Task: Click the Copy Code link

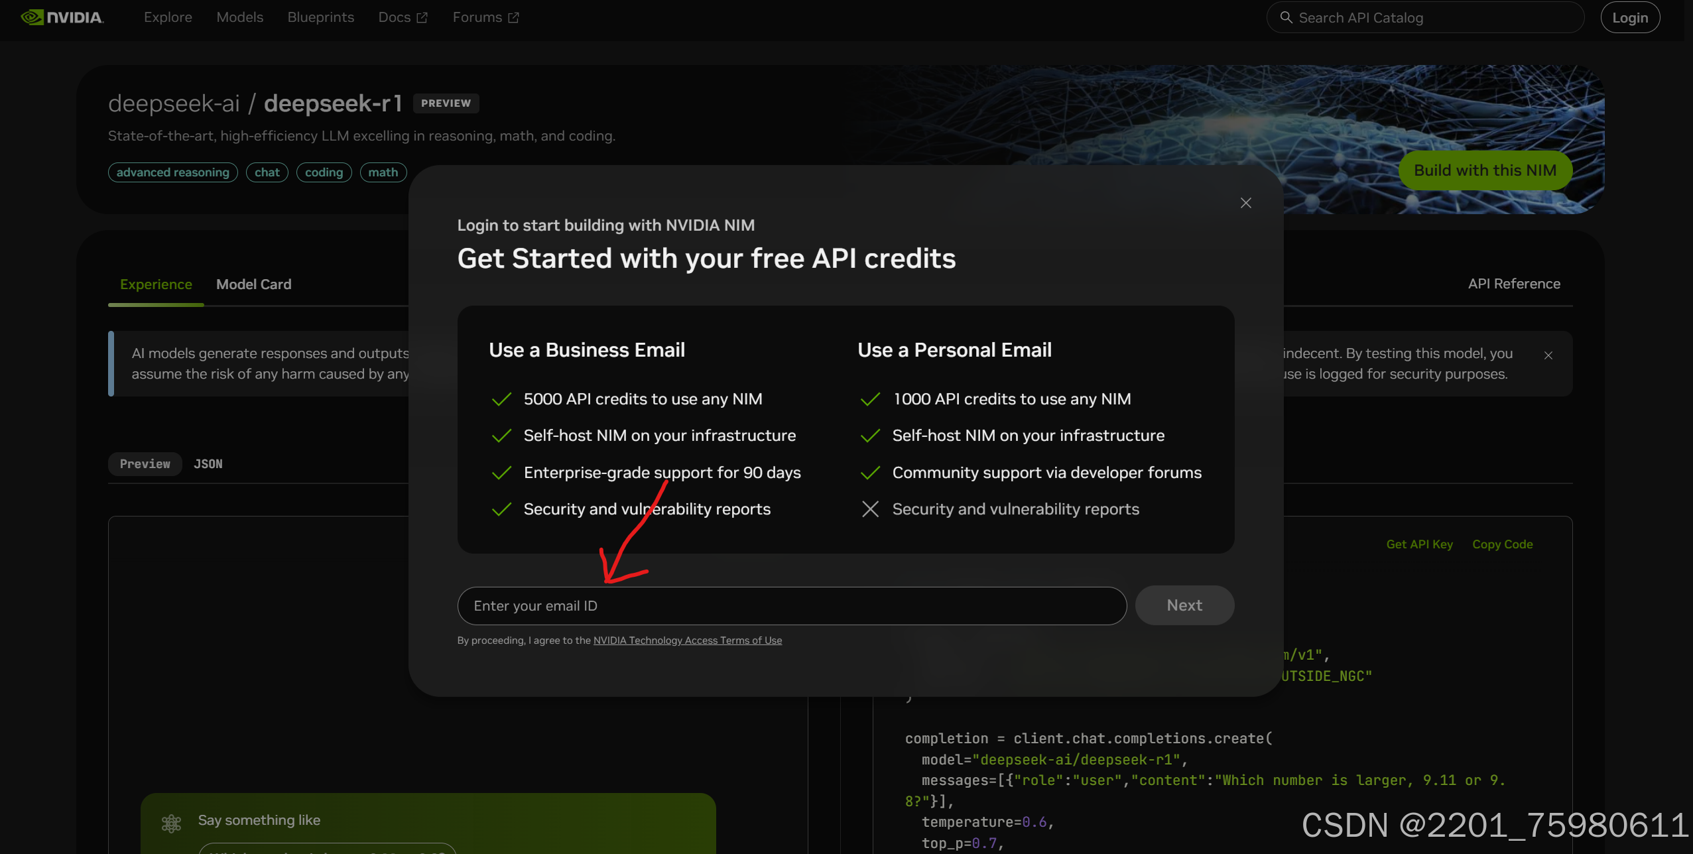Action: click(x=1502, y=544)
